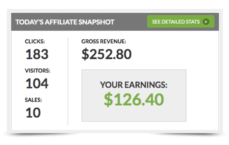Click the Visitors label
This screenshot has height=145, width=229.
click(x=38, y=71)
